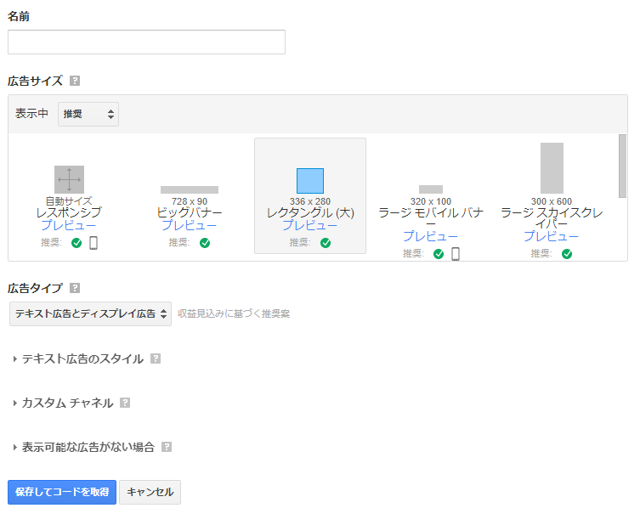Click green recommended checkmark under ビッグバナー
The image size is (640, 508).
(x=205, y=243)
